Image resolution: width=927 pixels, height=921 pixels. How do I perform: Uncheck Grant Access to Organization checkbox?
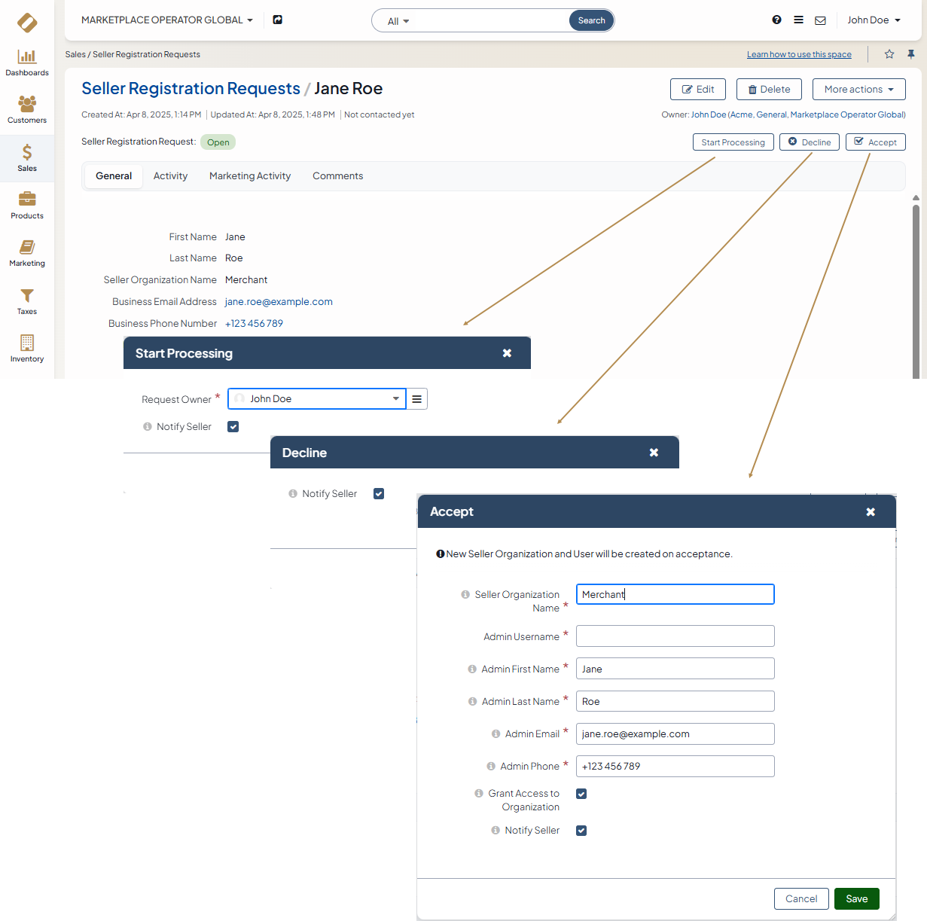click(581, 794)
